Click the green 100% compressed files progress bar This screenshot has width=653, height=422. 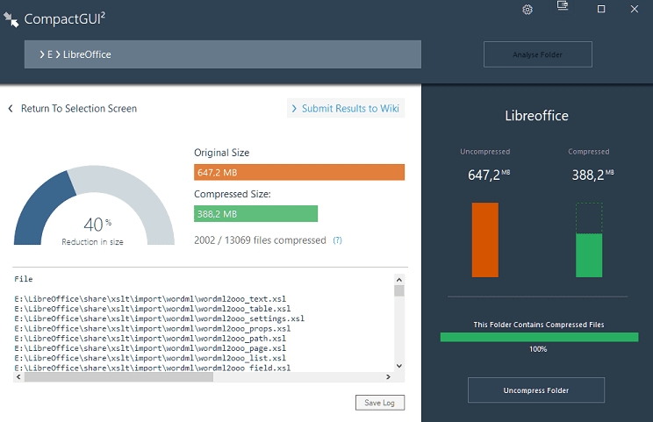[539, 337]
